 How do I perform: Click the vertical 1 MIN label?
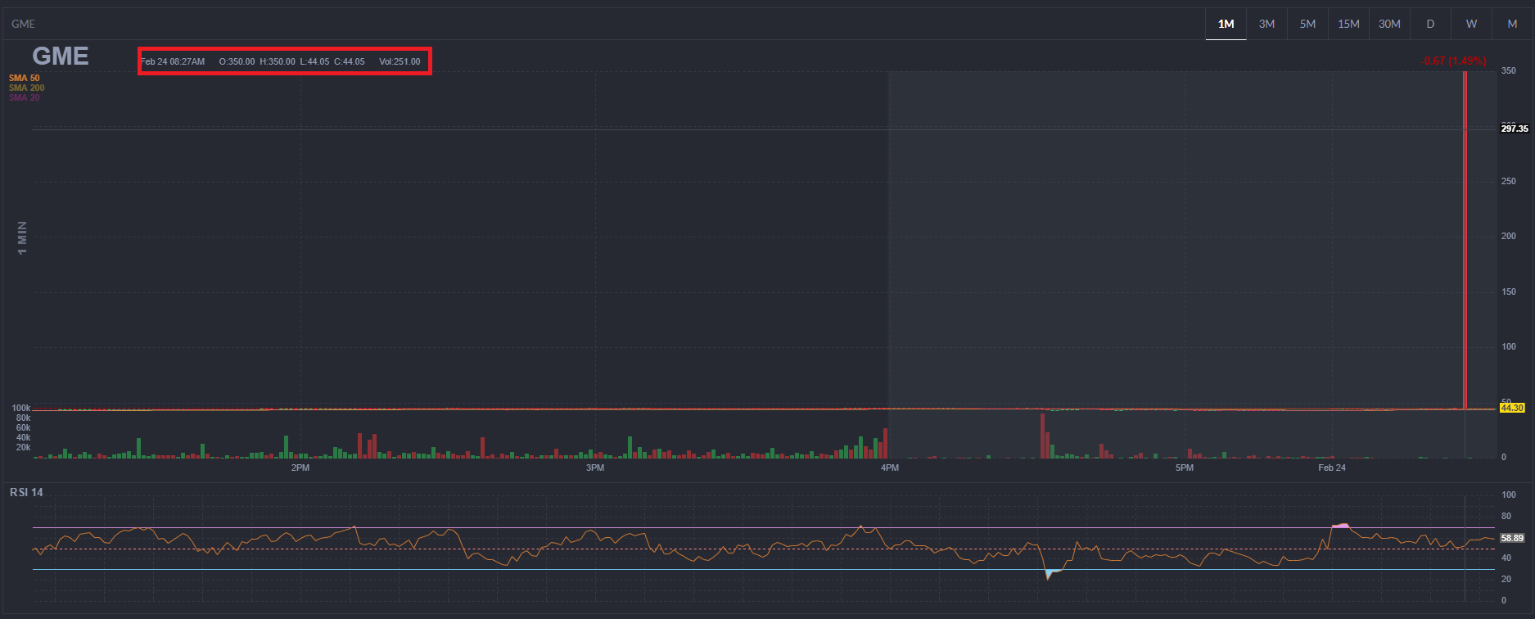[x=22, y=237]
